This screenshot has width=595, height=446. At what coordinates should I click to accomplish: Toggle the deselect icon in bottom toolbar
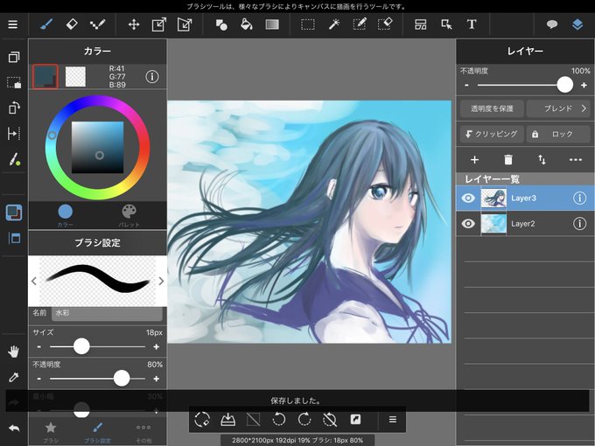253,420
